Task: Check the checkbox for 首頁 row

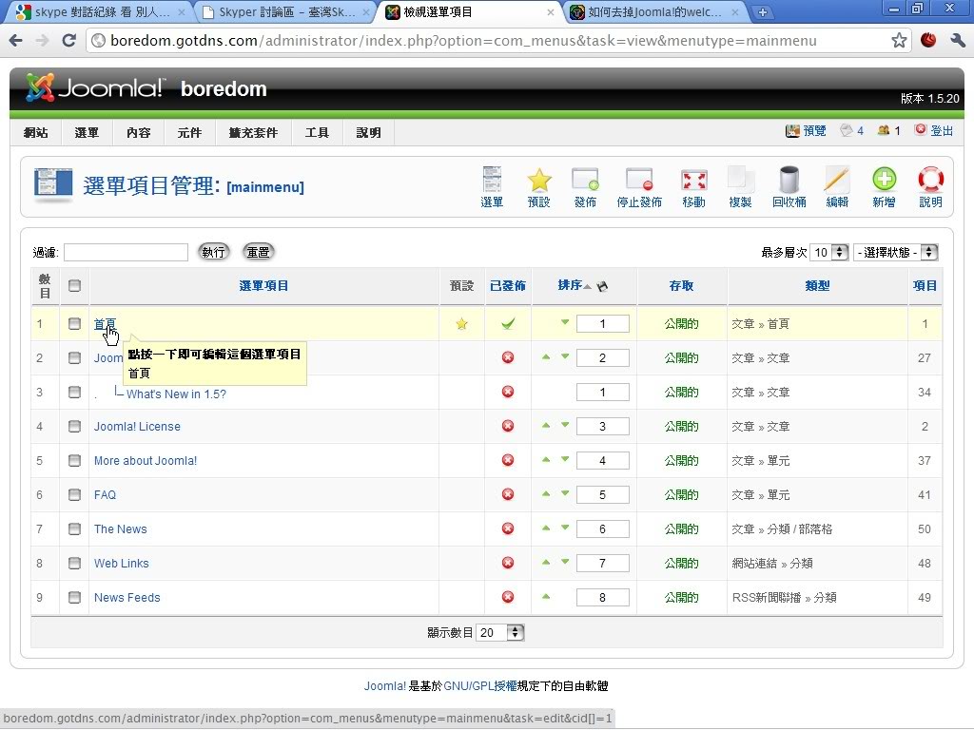Action: coord(74,323)
